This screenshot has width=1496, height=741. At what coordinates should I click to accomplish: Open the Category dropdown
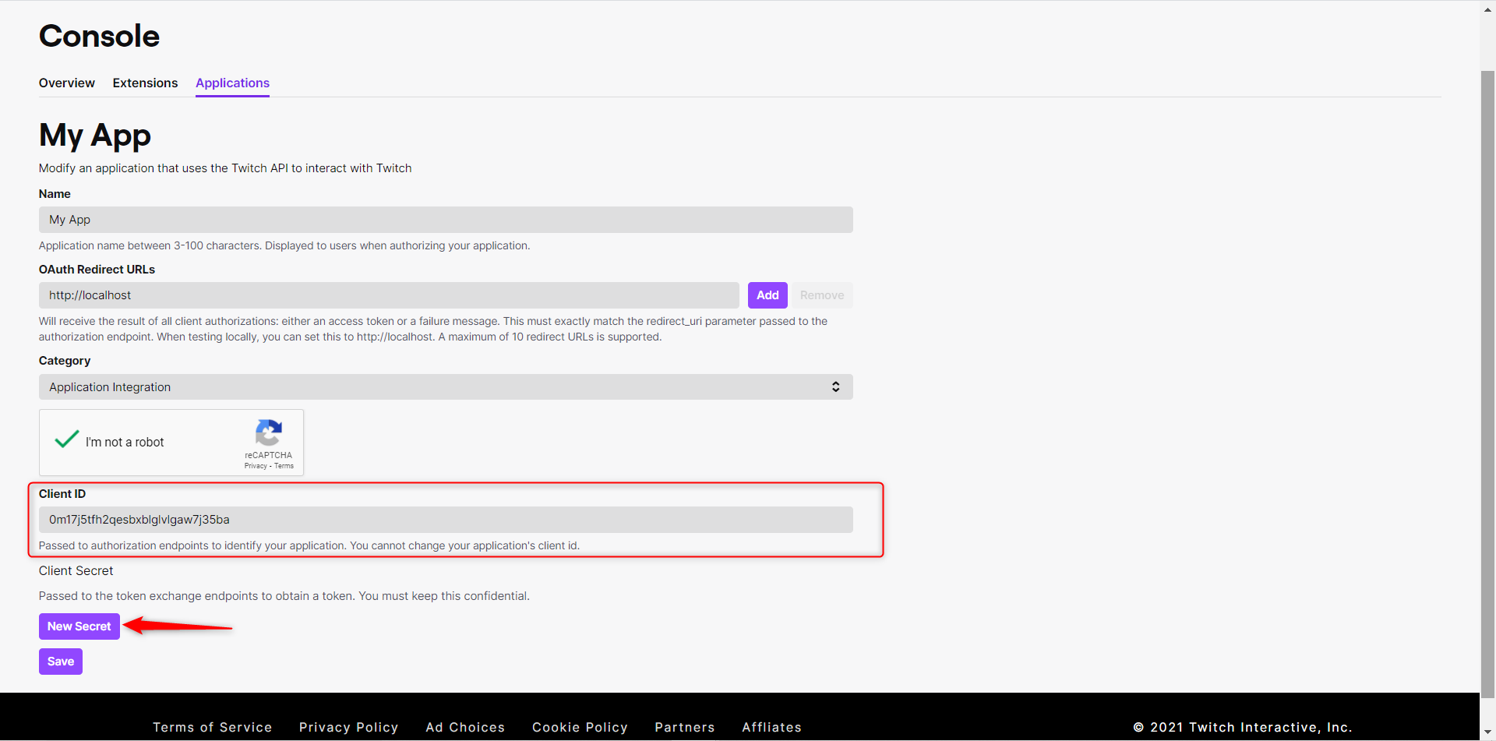[446, 387]
